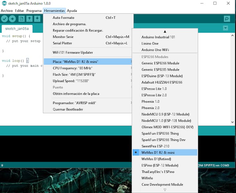Open the Programa menu

point(34,11)
